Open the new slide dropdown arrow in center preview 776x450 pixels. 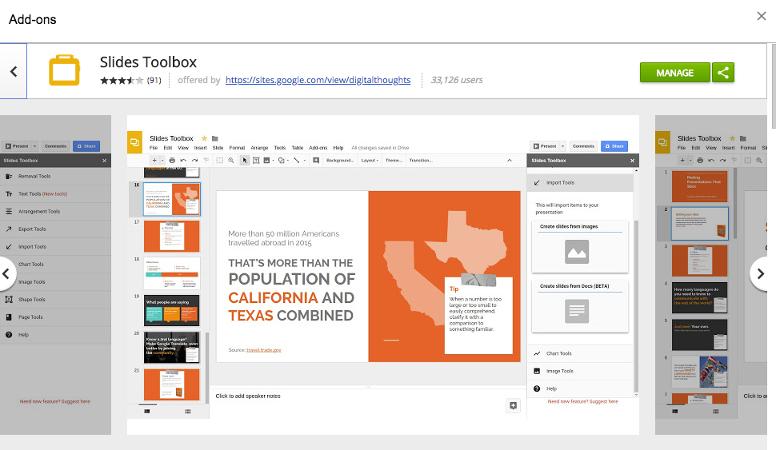[x=162, y=160]
